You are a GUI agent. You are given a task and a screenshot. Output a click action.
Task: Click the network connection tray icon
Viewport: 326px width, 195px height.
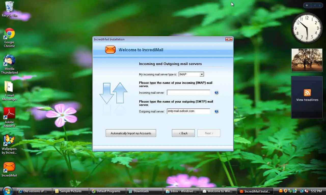(x=302, y=191)
